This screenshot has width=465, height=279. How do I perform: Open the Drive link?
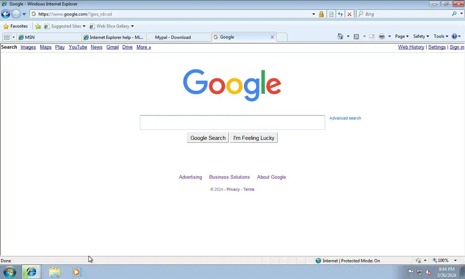click(128, 47)
